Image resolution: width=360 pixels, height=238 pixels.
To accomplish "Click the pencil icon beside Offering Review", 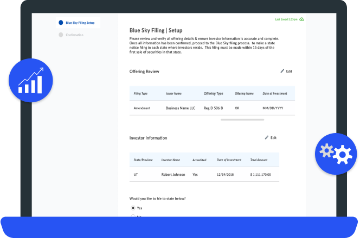I will pos(282,71).
